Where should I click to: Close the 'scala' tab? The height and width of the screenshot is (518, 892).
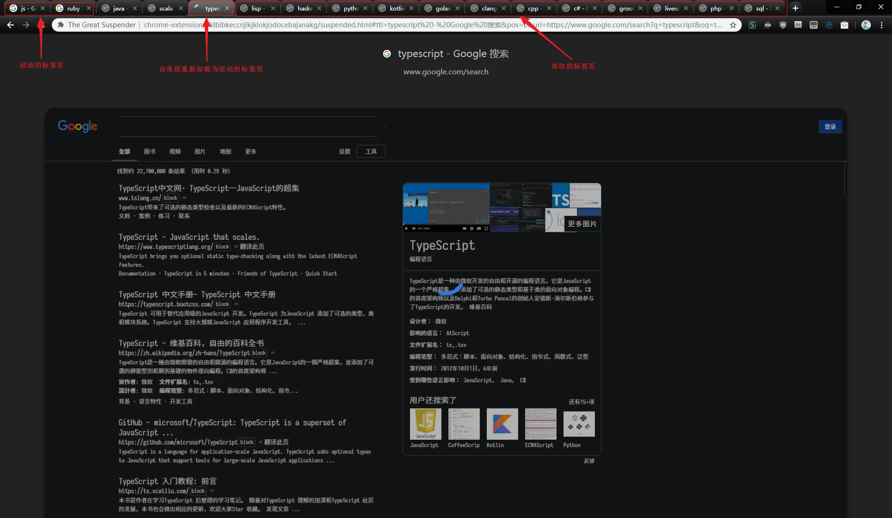(181, 8)
